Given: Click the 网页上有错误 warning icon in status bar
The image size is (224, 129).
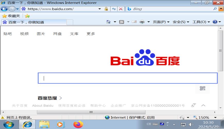Looking at the screenshot, I should click(x=3, y=118).
